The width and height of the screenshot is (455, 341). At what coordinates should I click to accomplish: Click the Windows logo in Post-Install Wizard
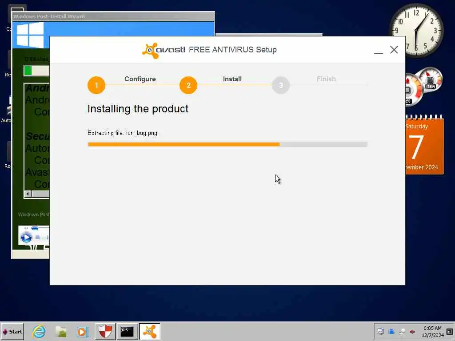click(30, 36)
